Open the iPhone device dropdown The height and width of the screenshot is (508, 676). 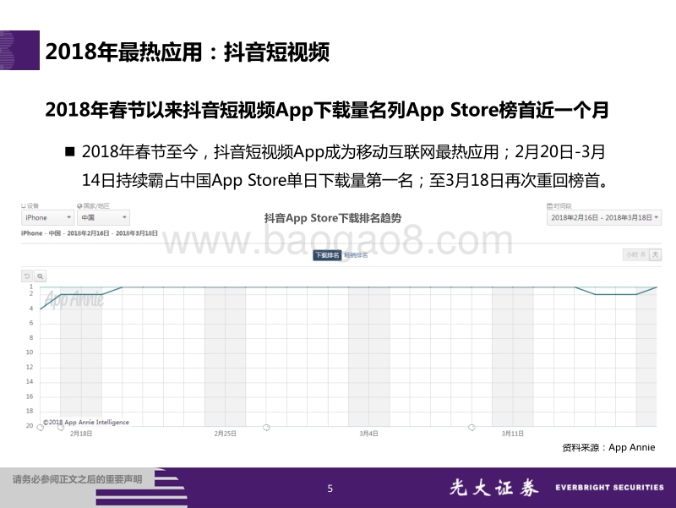[x=48, y=217]
